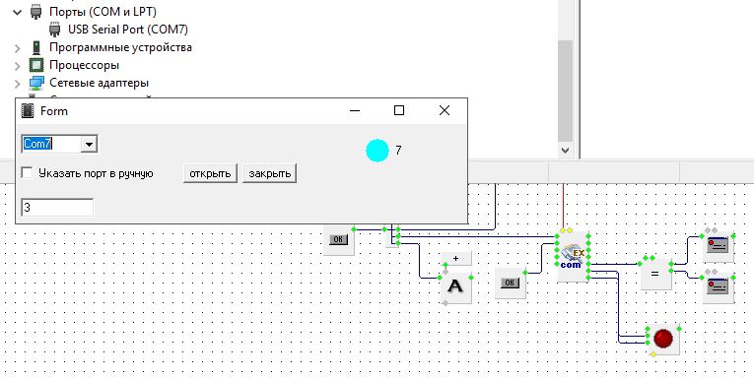Collapse the 'Порты (COM и LPT)' tree node

pos(18,12)
